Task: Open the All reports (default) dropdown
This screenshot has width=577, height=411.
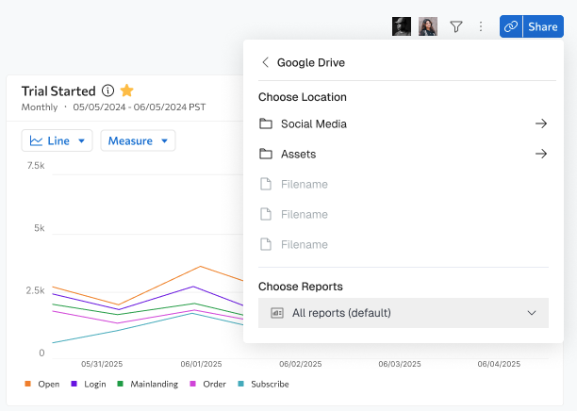Action: 404,313
